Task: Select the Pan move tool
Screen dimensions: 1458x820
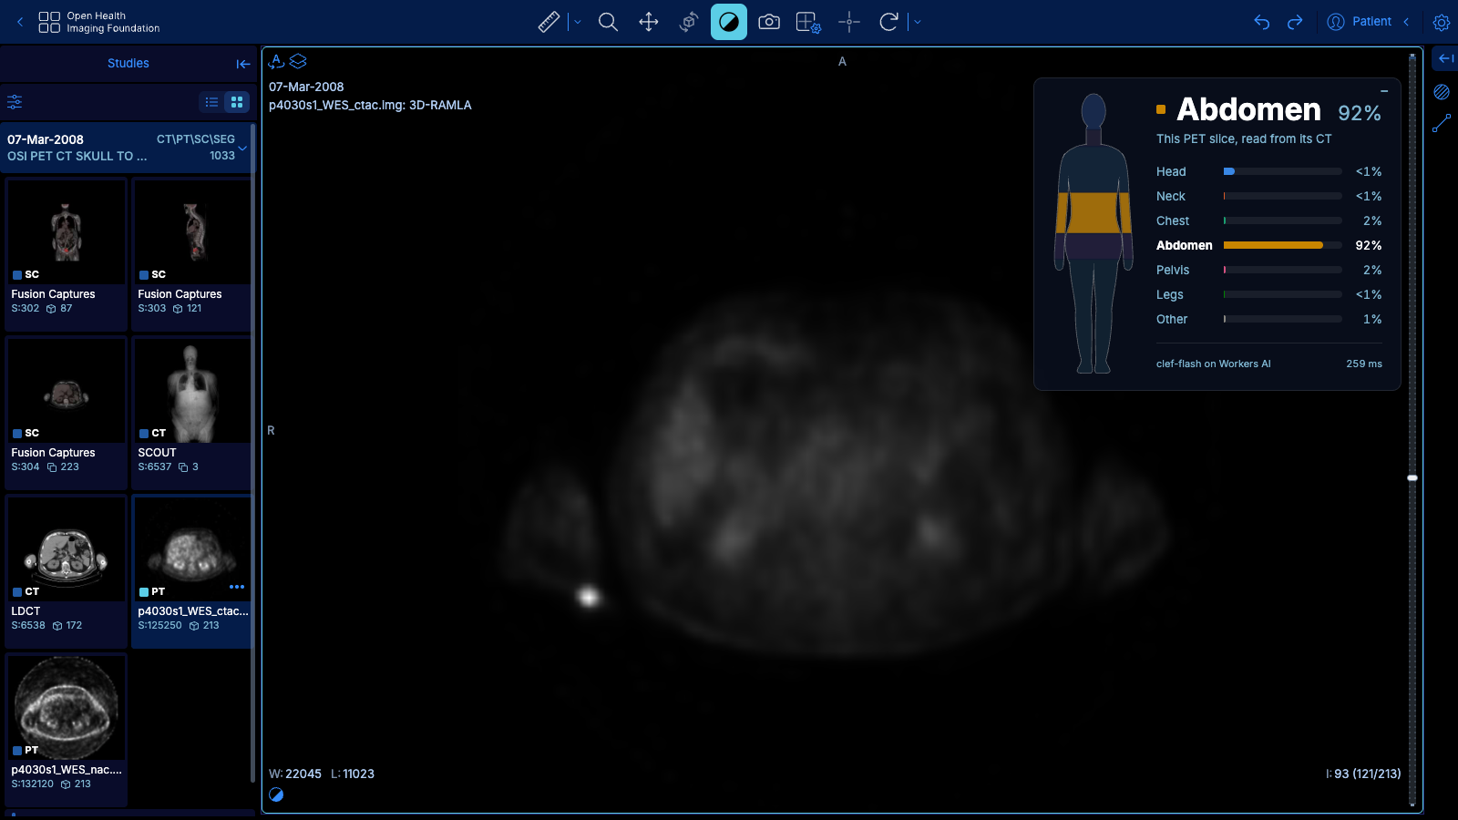Action: click(648, 22)
